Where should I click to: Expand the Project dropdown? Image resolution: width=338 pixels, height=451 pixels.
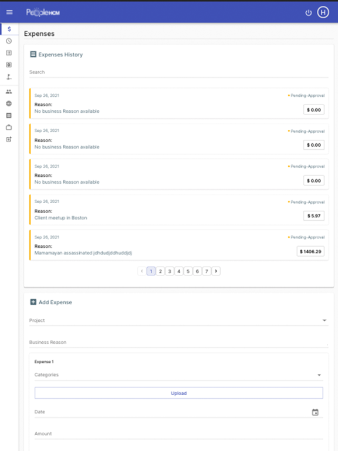[325, 321]
